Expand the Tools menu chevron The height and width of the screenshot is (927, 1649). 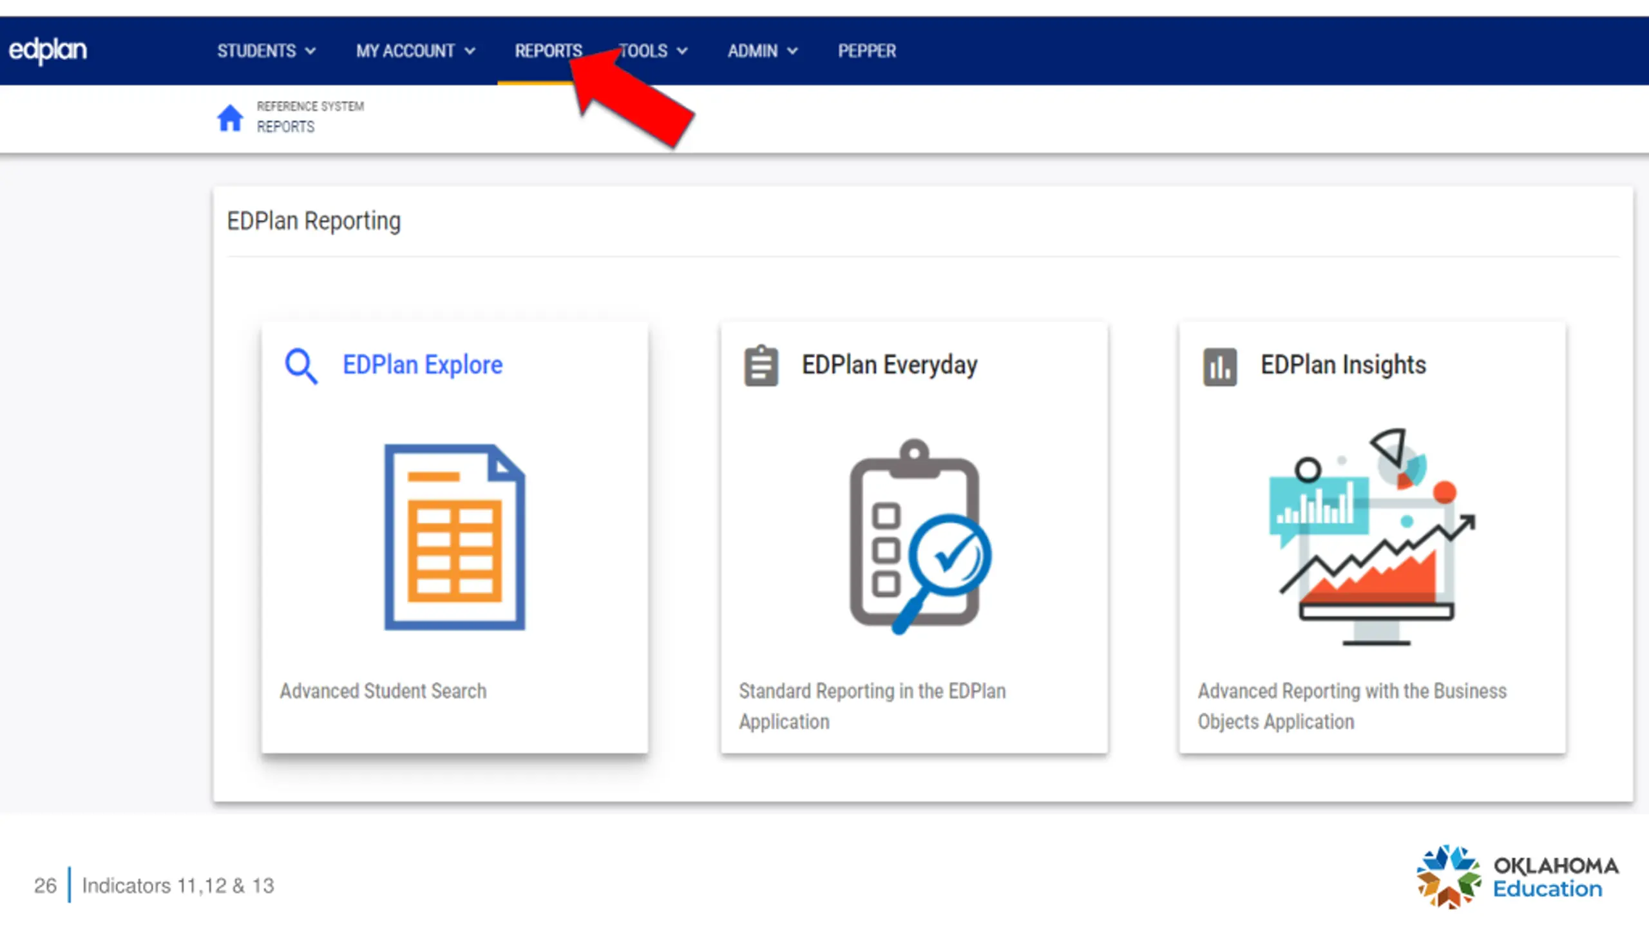click(x=682, y=51)
